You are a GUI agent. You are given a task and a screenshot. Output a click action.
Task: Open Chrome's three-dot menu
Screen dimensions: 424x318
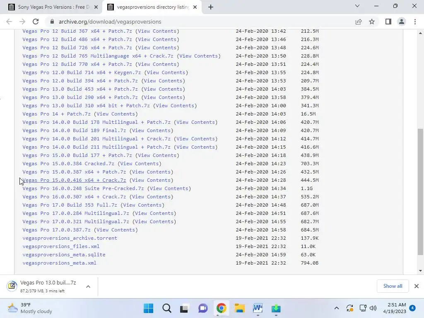(x=415, y=22)
